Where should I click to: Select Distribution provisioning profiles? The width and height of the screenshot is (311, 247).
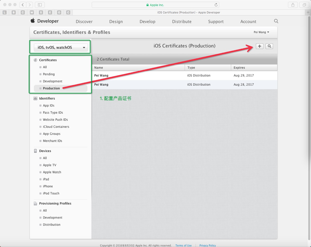(52, 224)
